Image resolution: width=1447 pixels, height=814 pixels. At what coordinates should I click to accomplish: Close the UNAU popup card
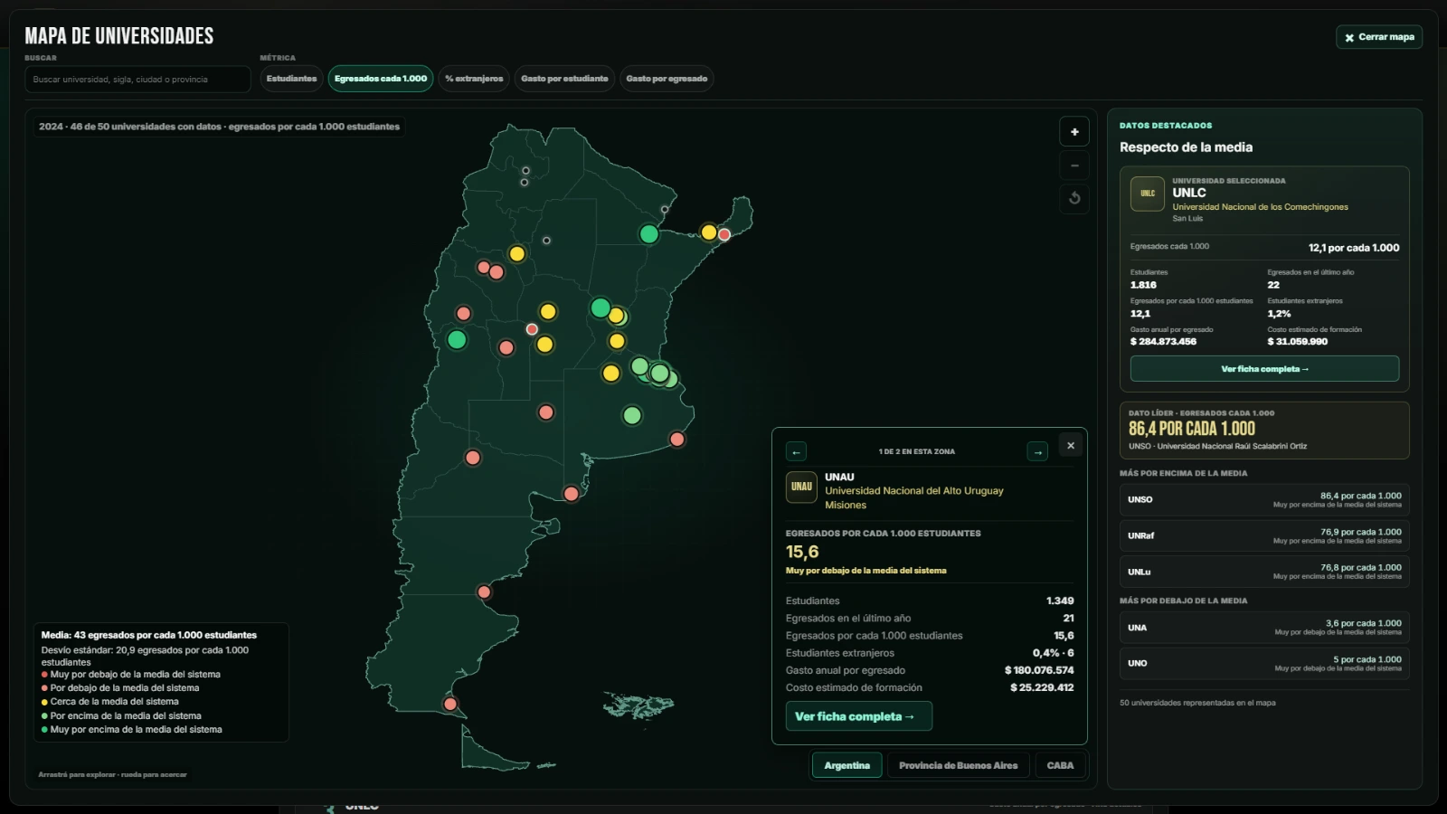pyautogui.click(x=1071, y=446)
